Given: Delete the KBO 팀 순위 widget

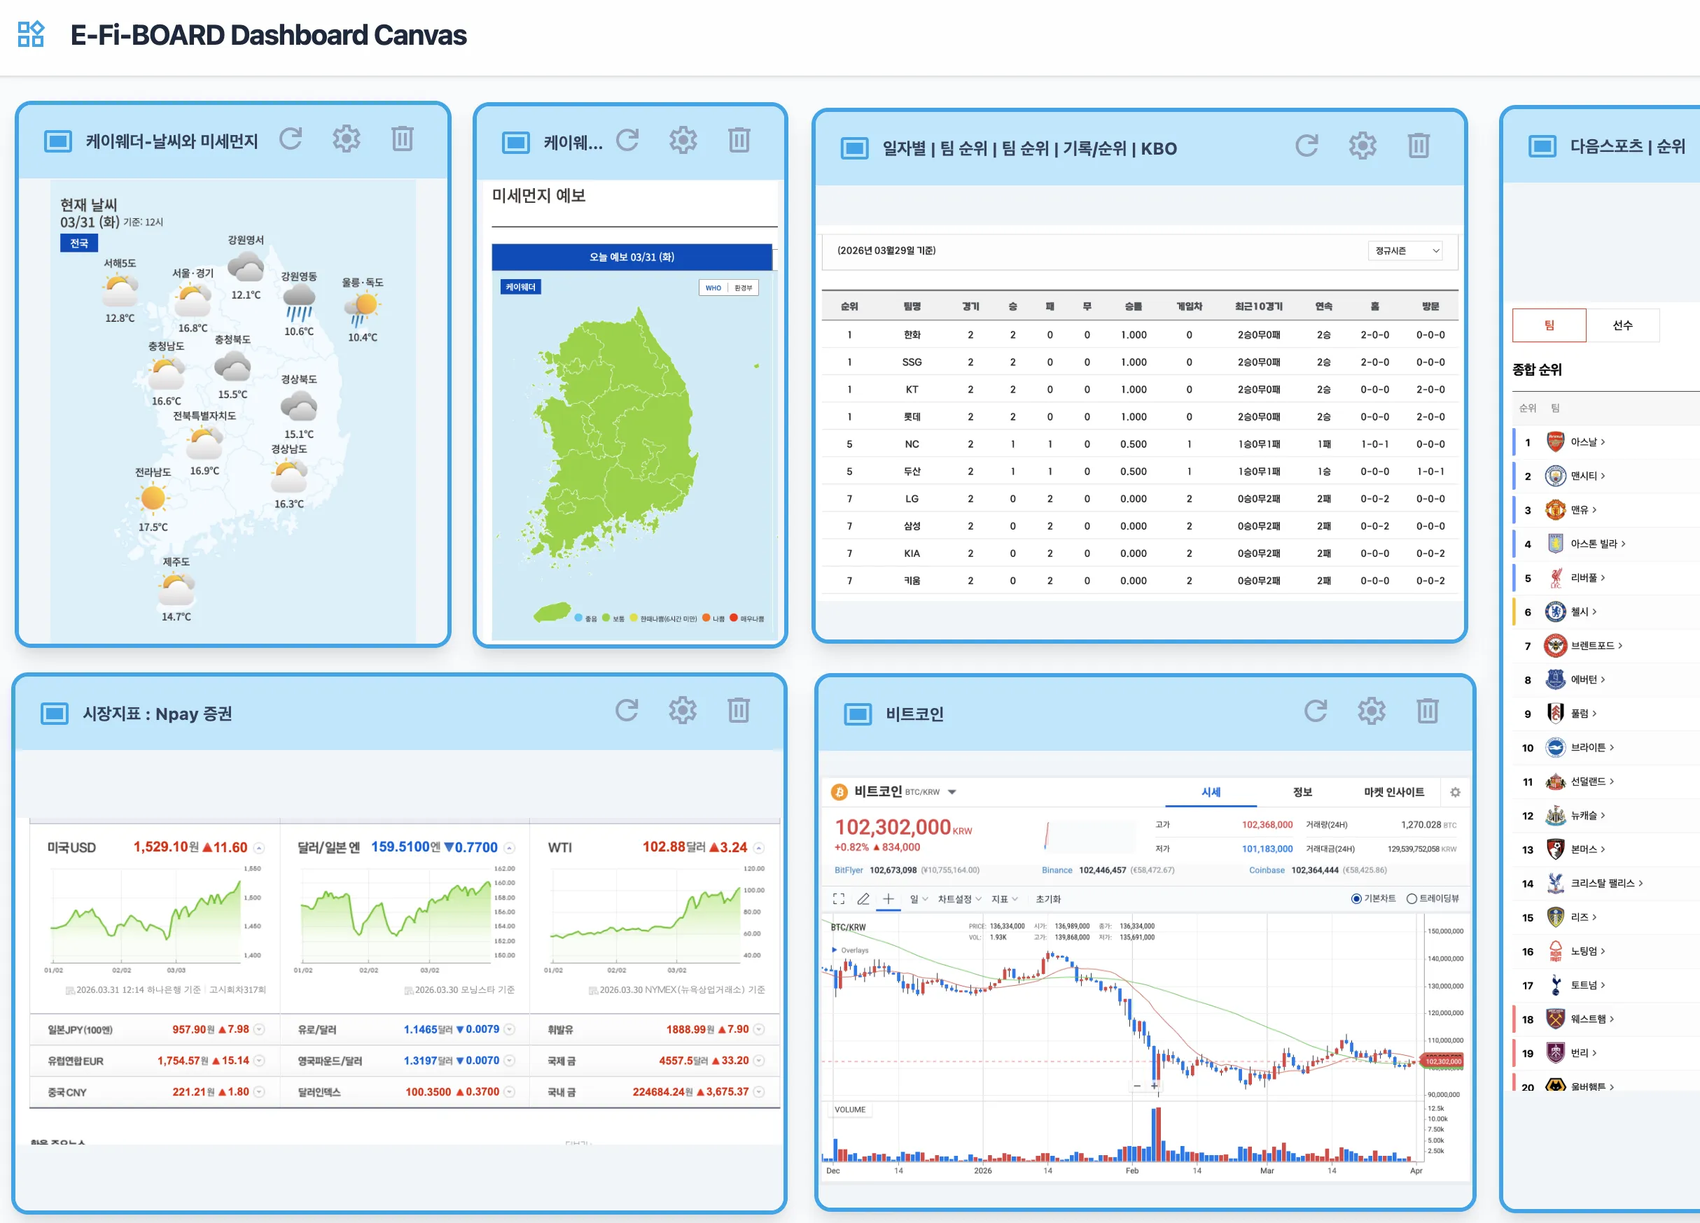Looking at the screenshot, I should click(1419, 146).
